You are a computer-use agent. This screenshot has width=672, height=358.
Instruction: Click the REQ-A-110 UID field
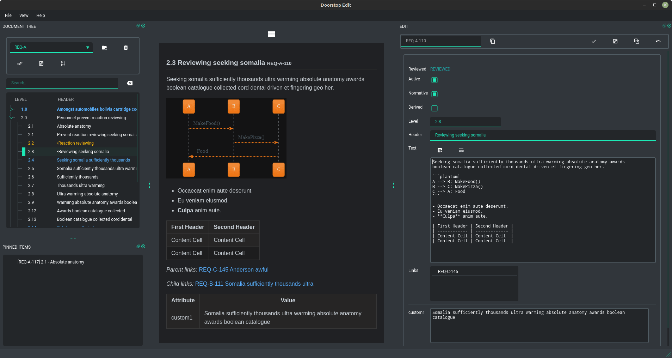441,41
